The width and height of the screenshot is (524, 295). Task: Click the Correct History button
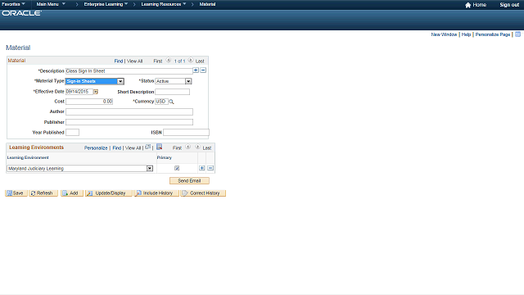(203, 193)
